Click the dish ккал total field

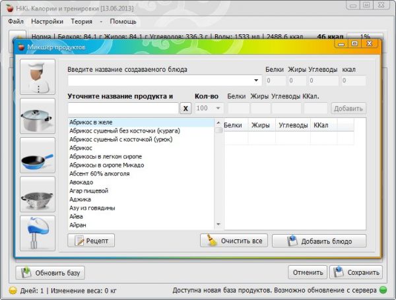click(353, 80)
